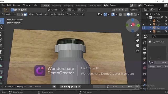The width and height of the screenshot is (168, 94).
Task: Hide the Collection with eye icon
Action: coord(166,17)
